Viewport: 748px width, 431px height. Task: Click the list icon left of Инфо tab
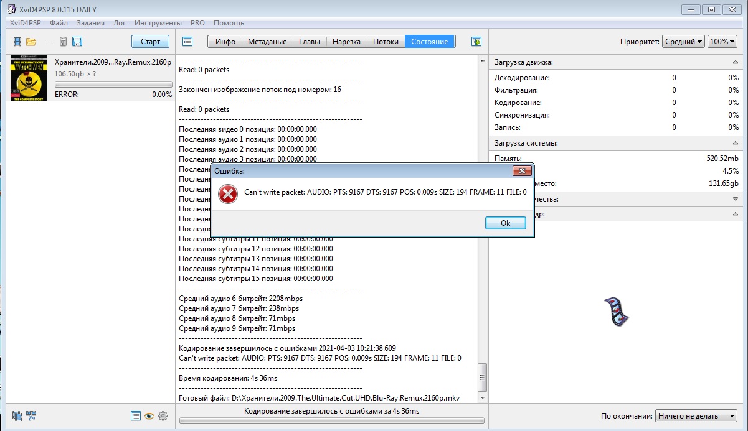(x=187, y=42)
